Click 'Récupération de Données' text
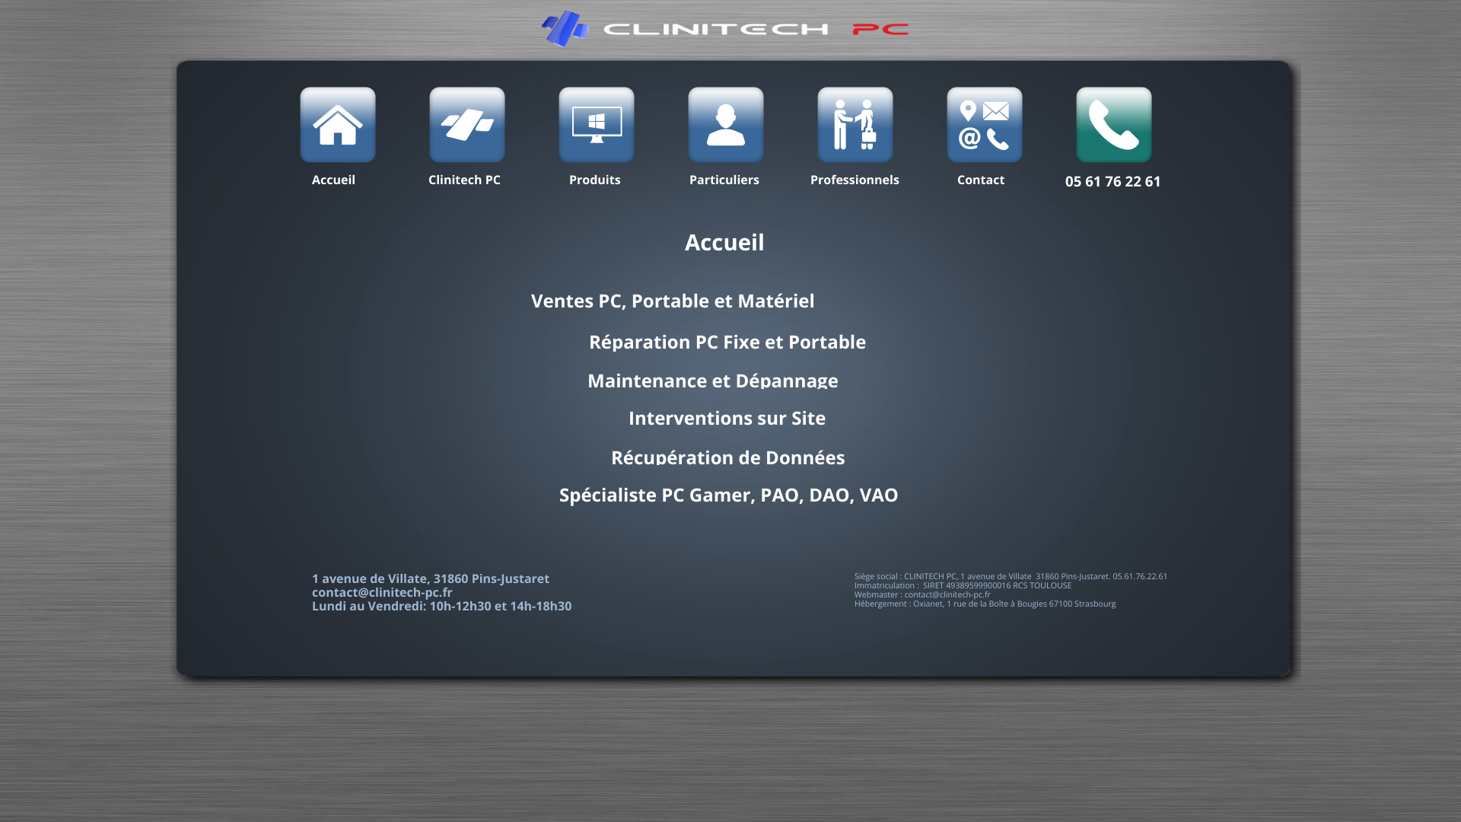 (728, 457)
